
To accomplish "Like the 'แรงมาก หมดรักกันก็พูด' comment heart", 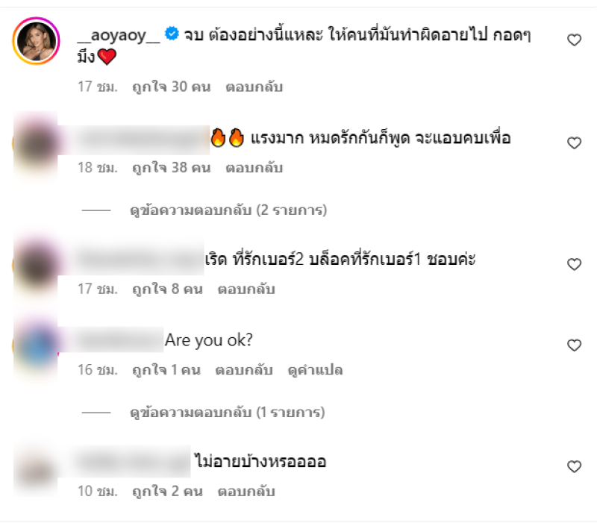I will click(574, 143).
